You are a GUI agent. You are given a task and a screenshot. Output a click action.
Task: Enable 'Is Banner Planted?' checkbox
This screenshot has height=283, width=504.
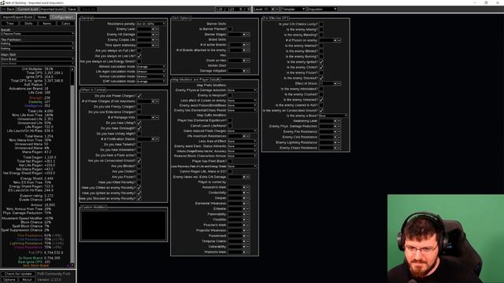tap(230, 29)
